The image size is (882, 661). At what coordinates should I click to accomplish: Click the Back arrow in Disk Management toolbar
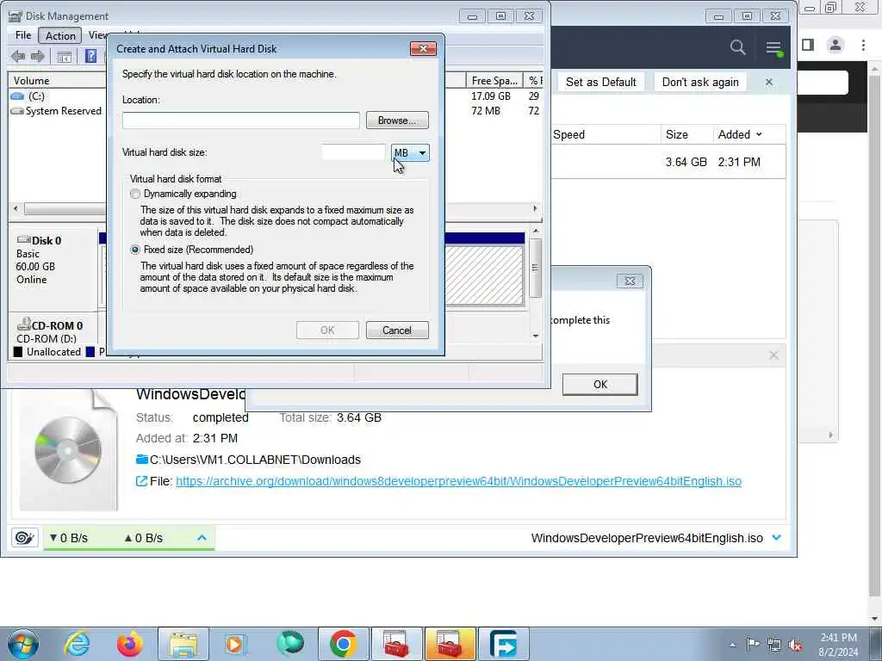click(x=18, y=56)
